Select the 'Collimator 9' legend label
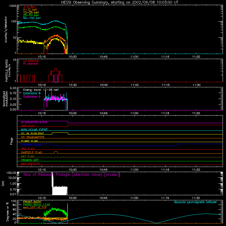The image size is (226, 226). [x=32, y=97]
